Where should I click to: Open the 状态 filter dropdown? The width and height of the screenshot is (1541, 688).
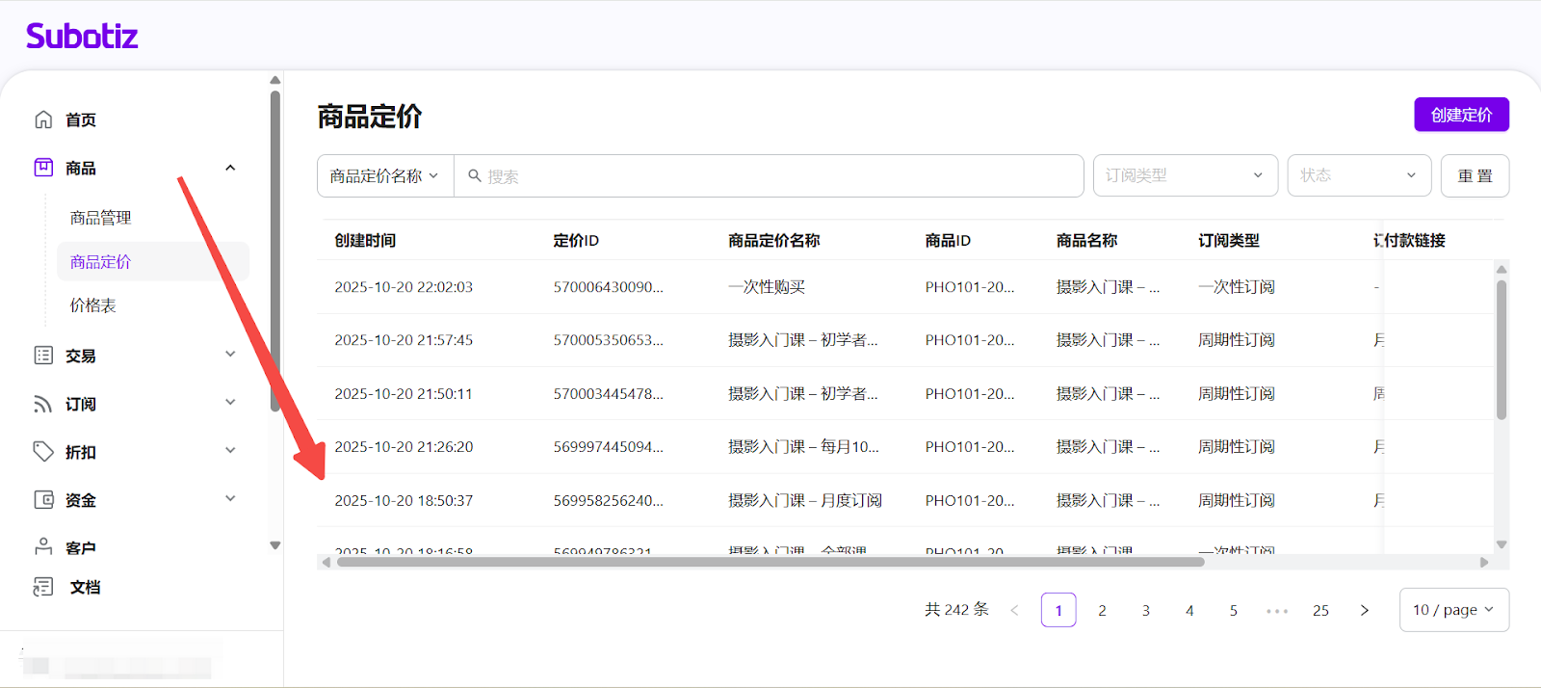(1359, 175)
